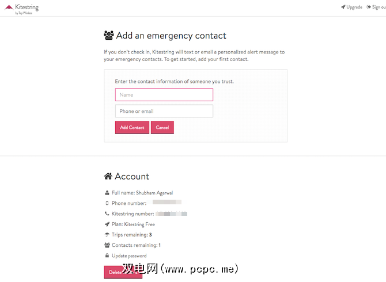386x282 pixels.
Task: Open the Update password link
Action: (129, 256)
